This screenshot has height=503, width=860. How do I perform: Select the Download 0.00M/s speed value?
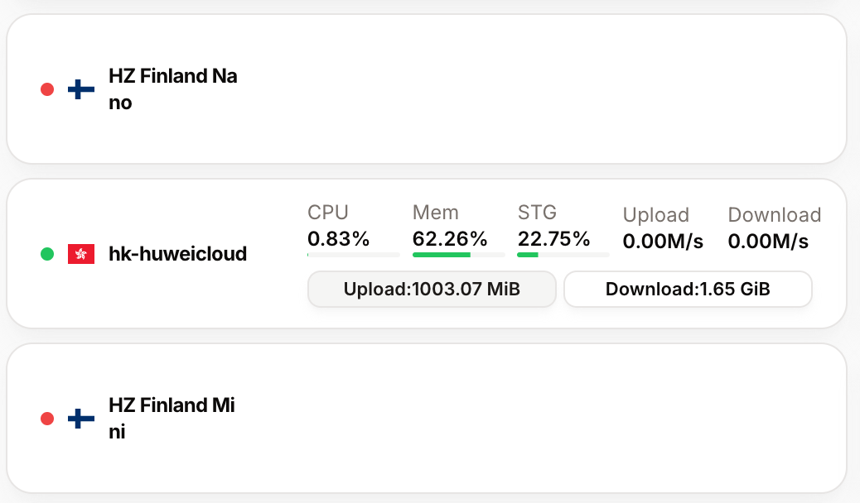pos(768,241)
